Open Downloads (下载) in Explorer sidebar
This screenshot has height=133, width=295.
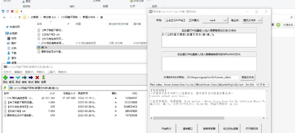tap(12, 53)
